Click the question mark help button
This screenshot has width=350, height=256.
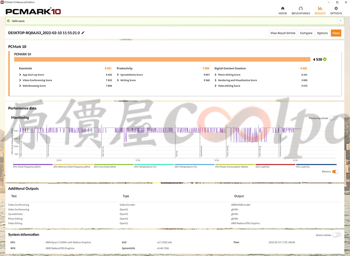click(340, 21)
